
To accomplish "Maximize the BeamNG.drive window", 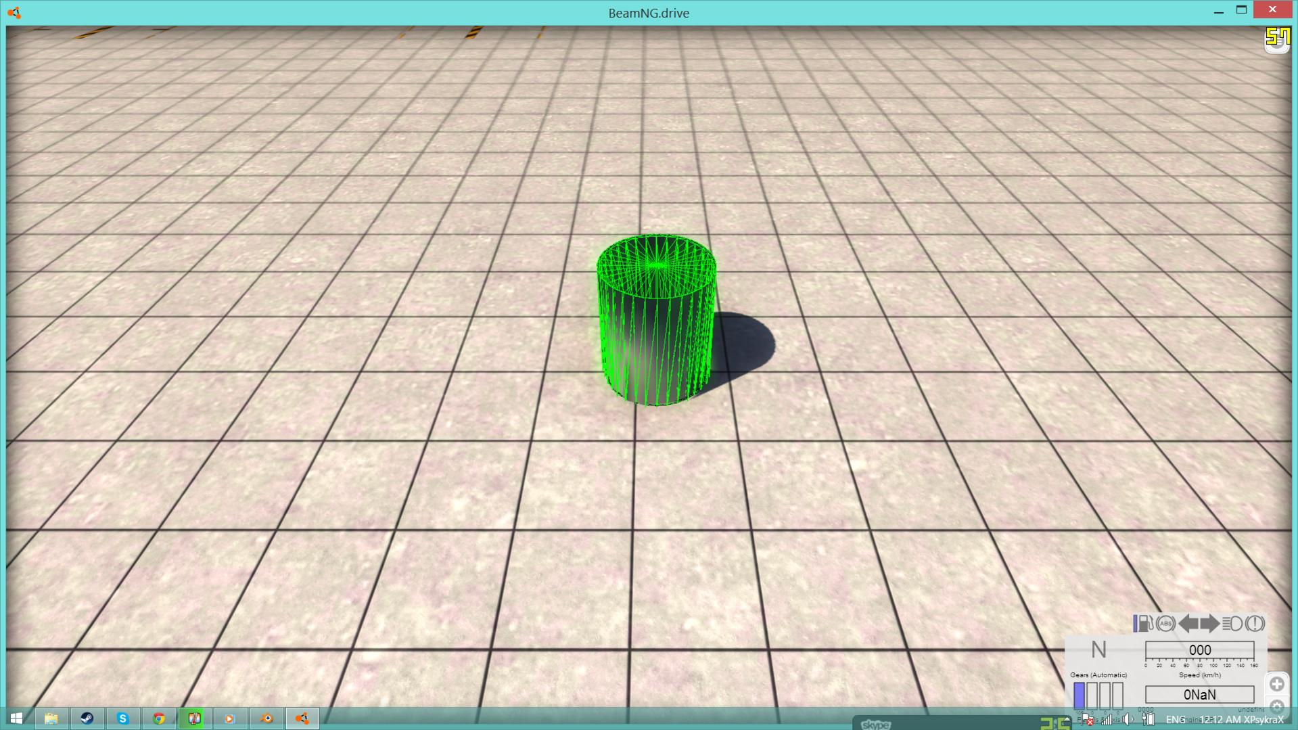I will 1241,10.
